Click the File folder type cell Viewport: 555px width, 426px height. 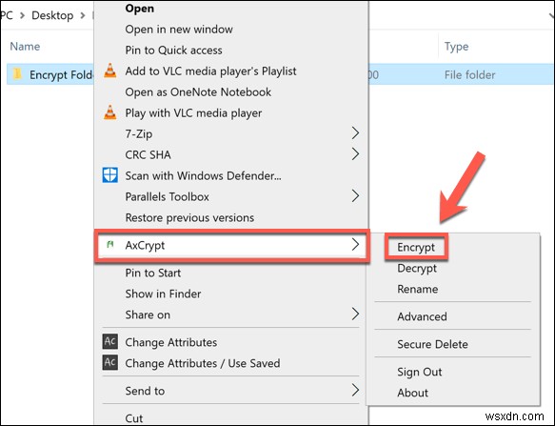point(469,74)
